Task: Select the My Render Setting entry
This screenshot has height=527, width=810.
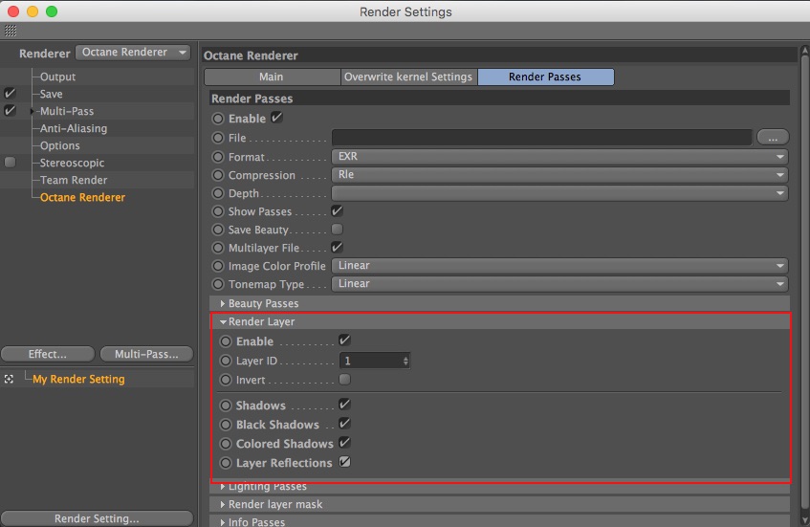Action: (x=78, y=379)
